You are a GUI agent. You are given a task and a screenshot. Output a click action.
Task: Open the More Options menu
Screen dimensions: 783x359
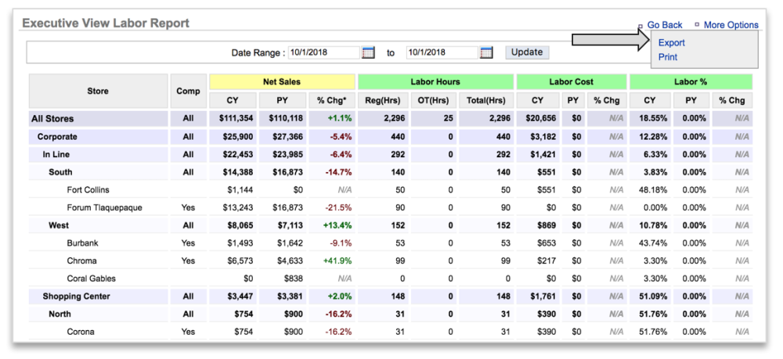[731, 25]
